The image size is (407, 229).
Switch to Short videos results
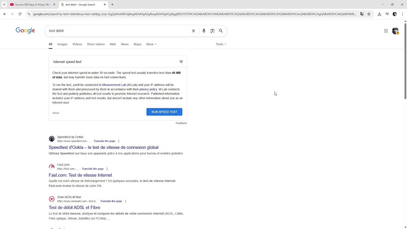(x=96, y=44)
